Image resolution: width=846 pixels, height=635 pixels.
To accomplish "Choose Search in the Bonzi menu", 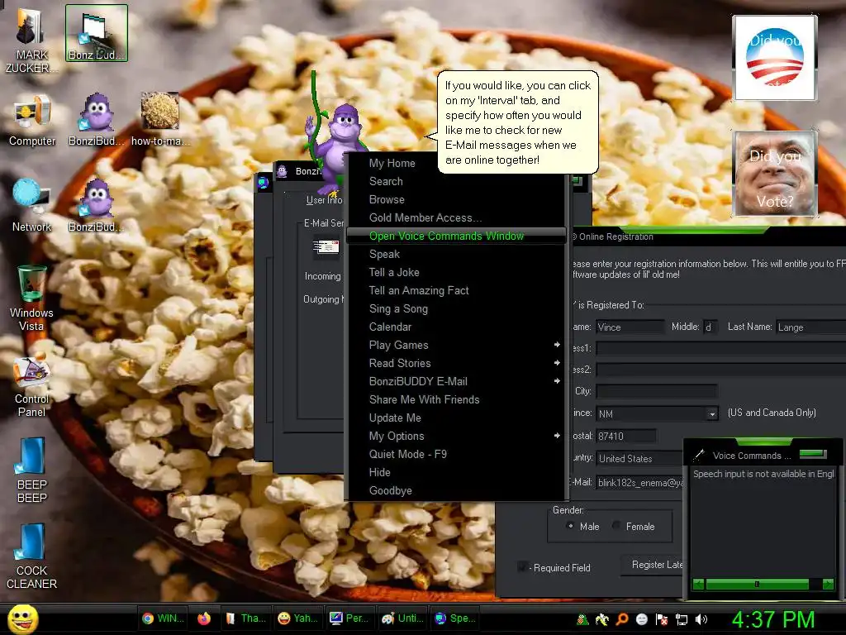I will [455, 181].
